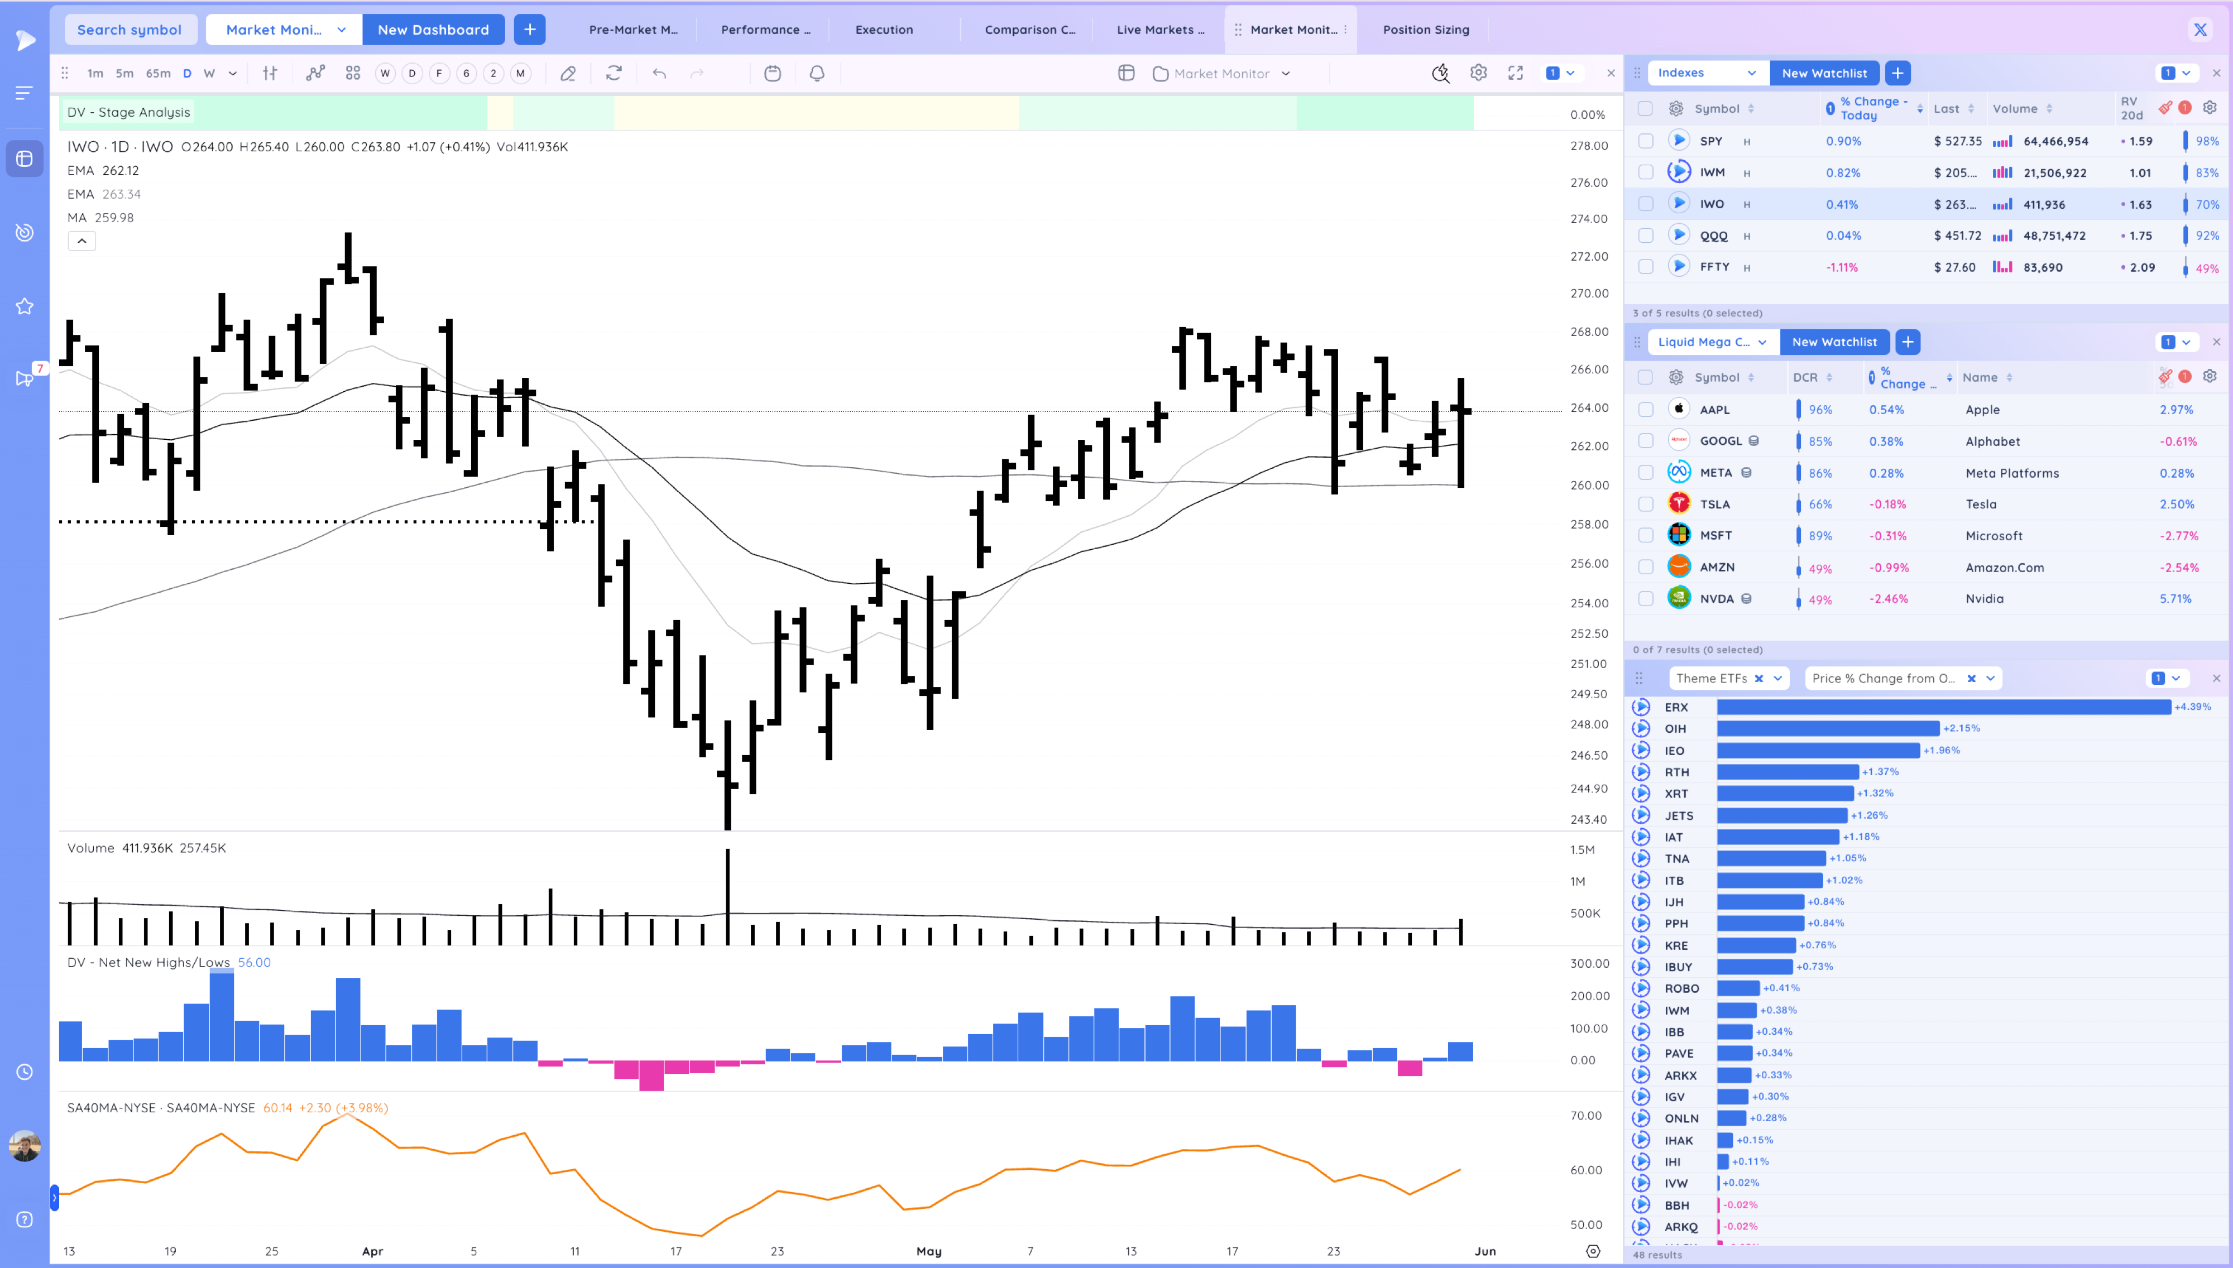Image resolution: width=2233 pixels, height=1268 pixels.
Task: Select the drawing eraser pencil tool
Action: point(568,73)
